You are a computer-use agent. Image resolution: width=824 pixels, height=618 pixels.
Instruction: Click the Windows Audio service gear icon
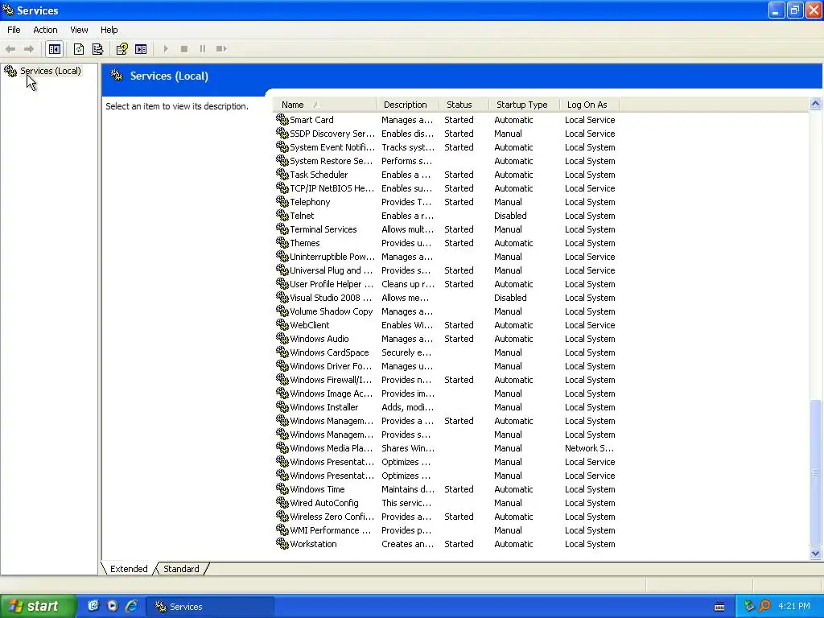click(x=282, y=338)
